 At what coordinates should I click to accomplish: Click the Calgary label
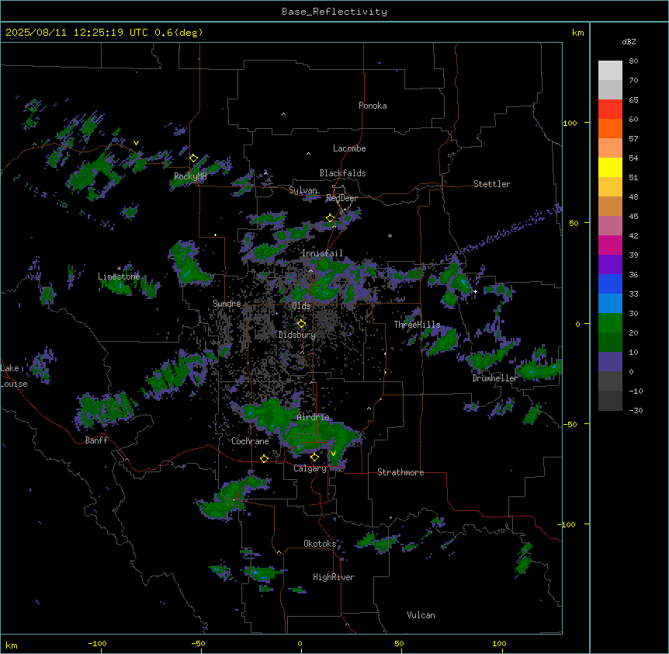[x=310, y=468]
